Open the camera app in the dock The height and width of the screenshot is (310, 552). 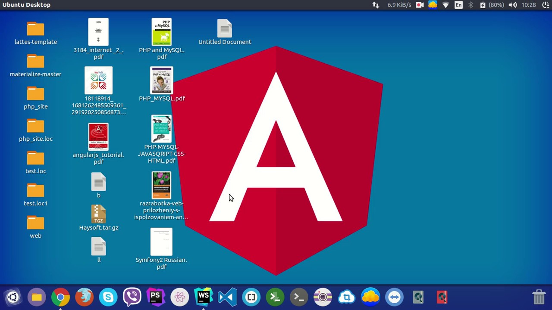click(x=323, y=297)
